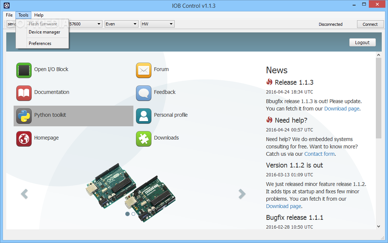The image size is (388, 243).
Task: Click the Personal profile person icon
Action: [x=144, y=116]
